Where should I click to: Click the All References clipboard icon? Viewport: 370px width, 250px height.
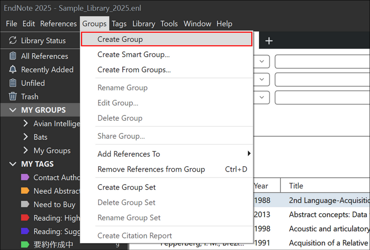[13, 56]
